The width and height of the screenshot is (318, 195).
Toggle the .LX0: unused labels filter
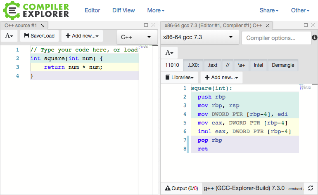(x=193, y=65)
